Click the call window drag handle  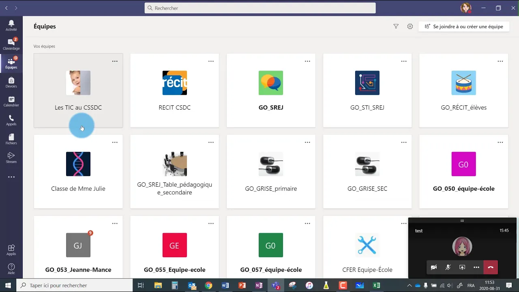pyautogui.click(x=462, y=221)
